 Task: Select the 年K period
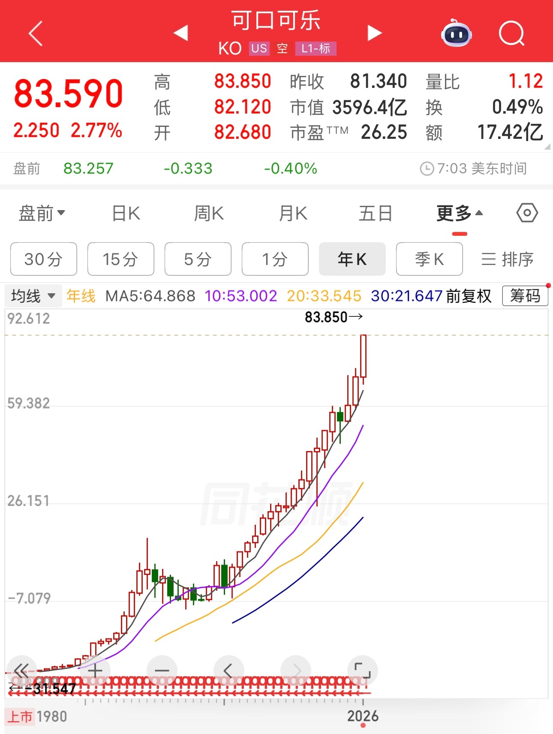352,259
